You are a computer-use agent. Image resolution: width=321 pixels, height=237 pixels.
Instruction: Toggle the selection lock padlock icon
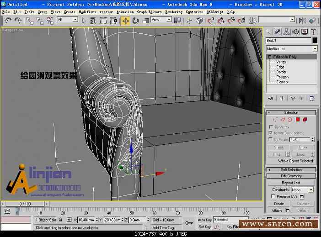60,220
